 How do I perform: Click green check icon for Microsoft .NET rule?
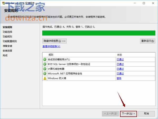tap(45, 73)
